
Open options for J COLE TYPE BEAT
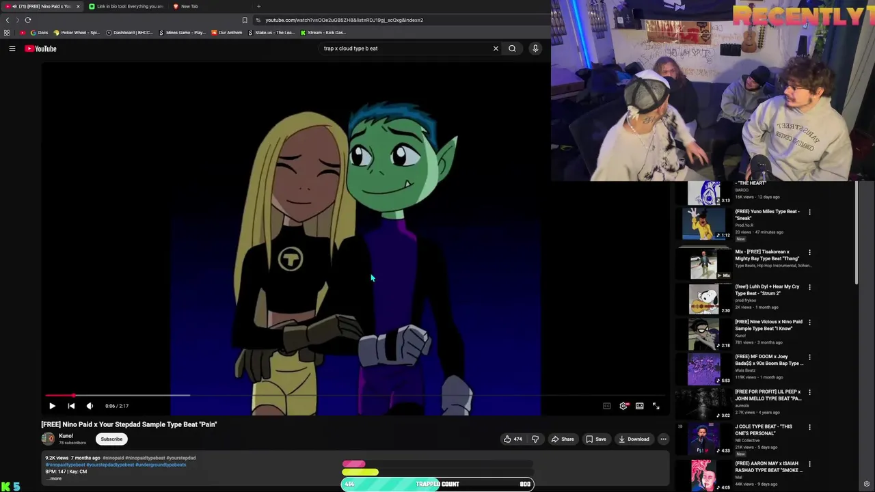click(x=809, y=427)
